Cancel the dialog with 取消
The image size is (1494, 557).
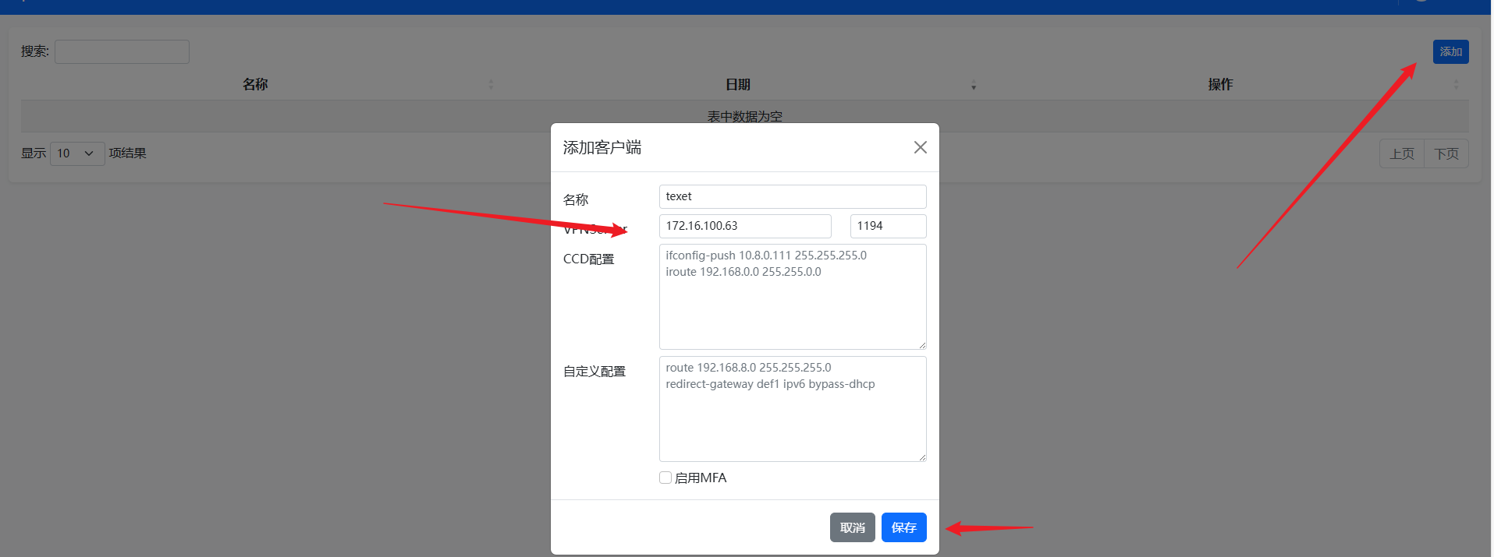pos(852,527)
